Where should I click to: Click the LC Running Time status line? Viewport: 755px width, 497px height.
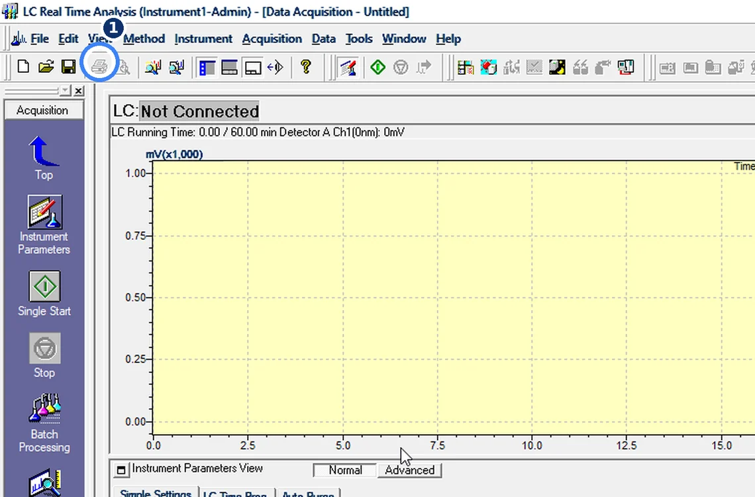coord(258,132)
